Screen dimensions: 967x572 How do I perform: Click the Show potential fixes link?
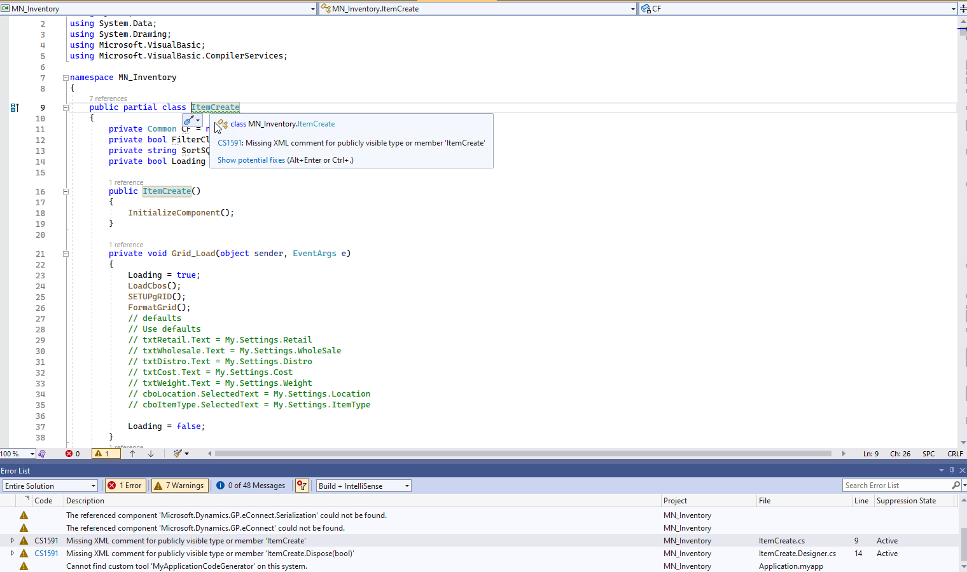[251, 160]
